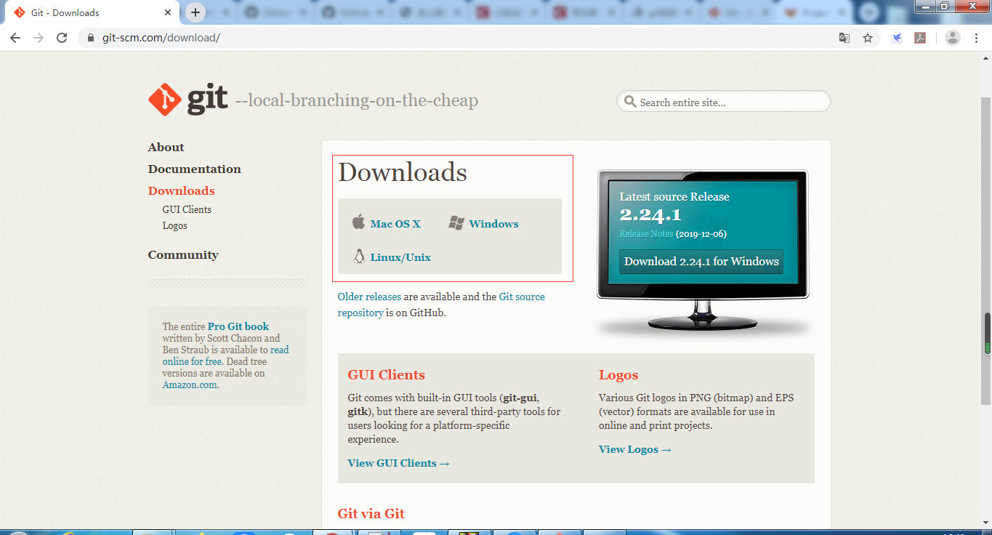Click the Apple icon beside Mac OS X
992x535 pixels.
358,222
